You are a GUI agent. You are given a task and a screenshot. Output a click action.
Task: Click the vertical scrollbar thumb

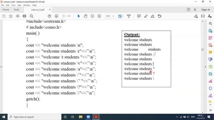click(x=202, y=50)
